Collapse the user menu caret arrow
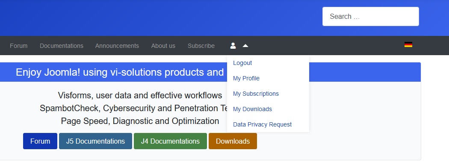The image size is (449, 168). click(245, 45)
